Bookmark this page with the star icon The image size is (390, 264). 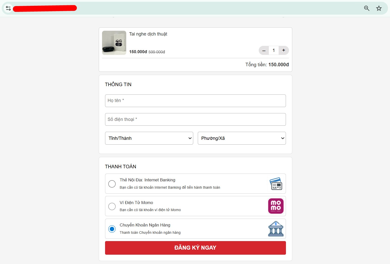click(379, 8)
